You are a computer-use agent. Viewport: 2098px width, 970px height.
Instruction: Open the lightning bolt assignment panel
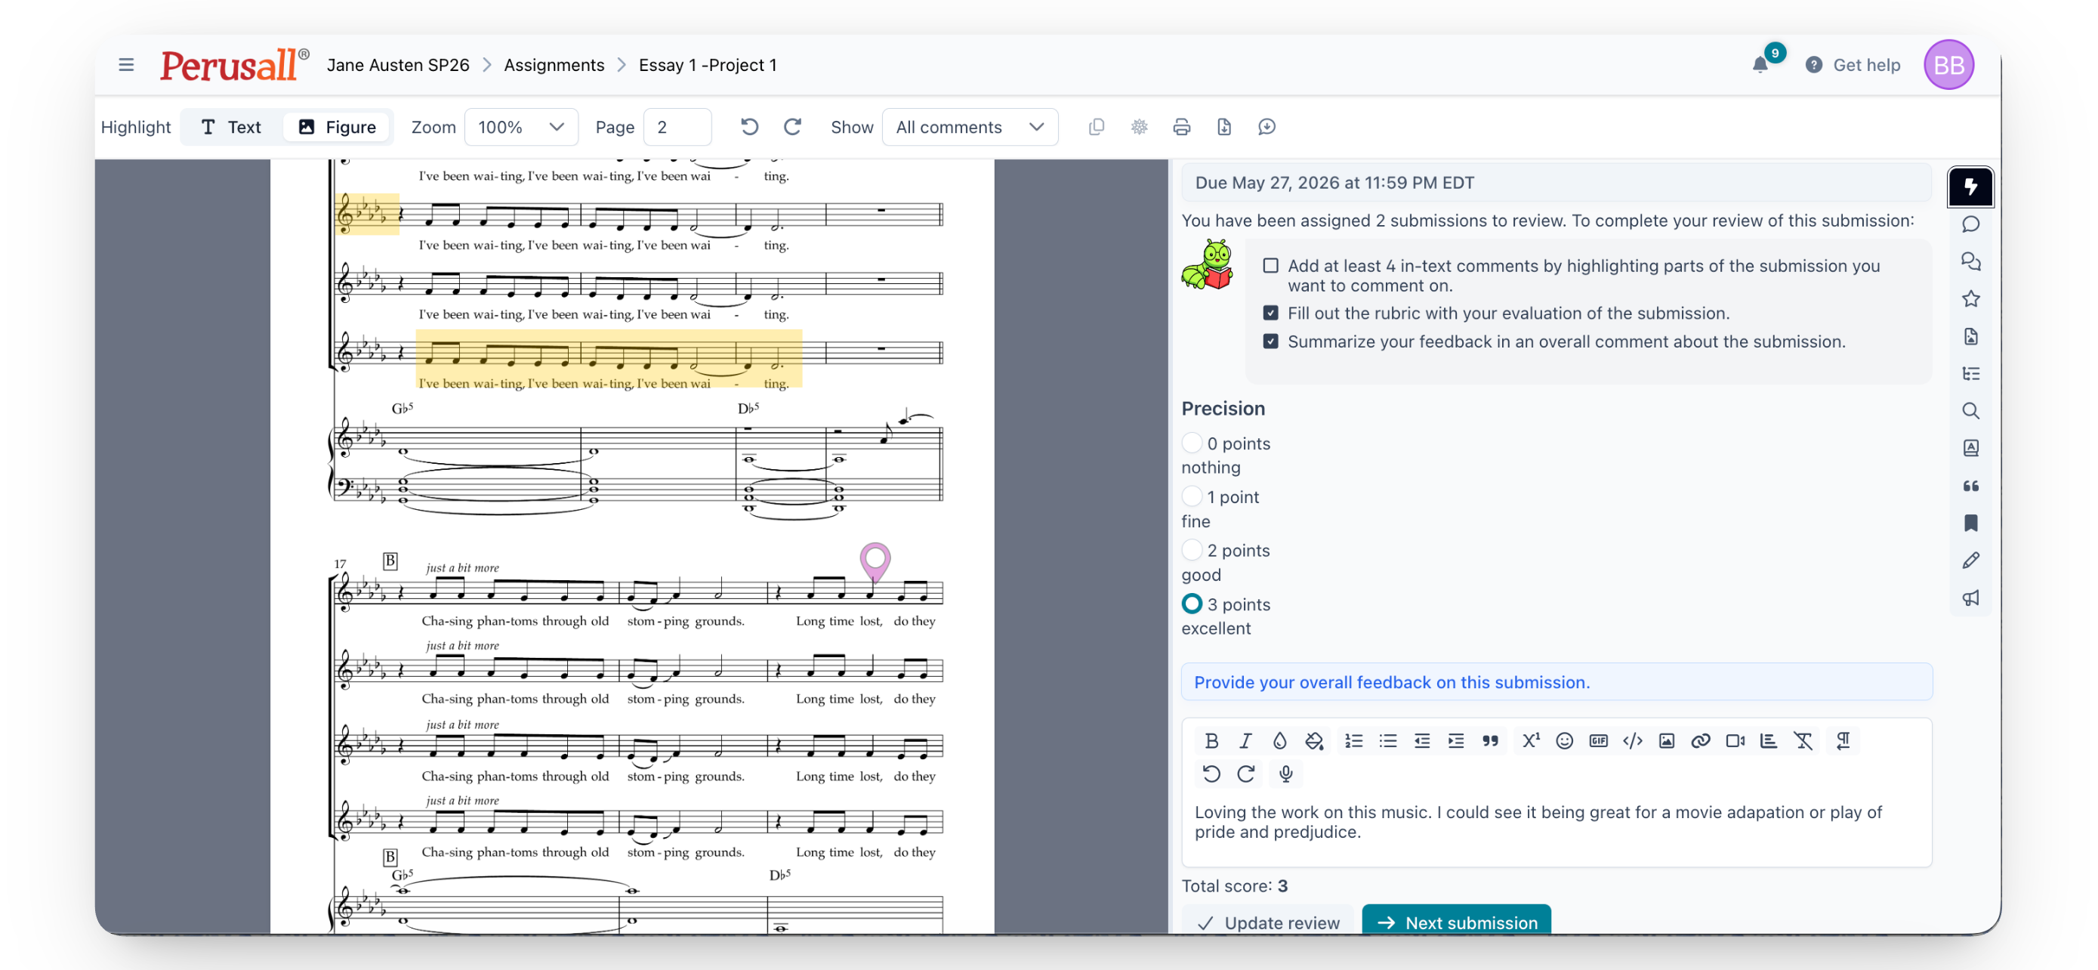pyautogui.click(x=1970, y=187)
